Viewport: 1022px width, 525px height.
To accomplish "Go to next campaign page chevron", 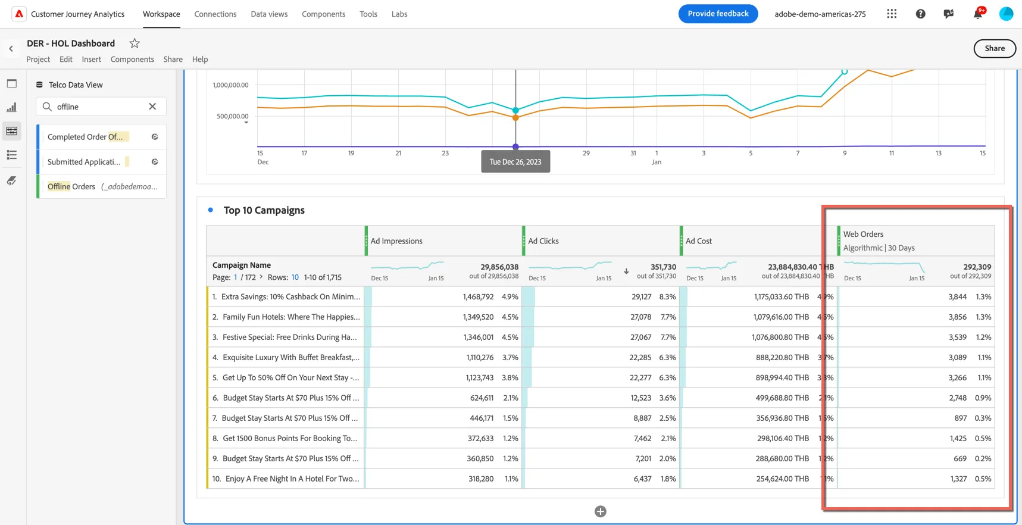I will click(x=261, y=277).
